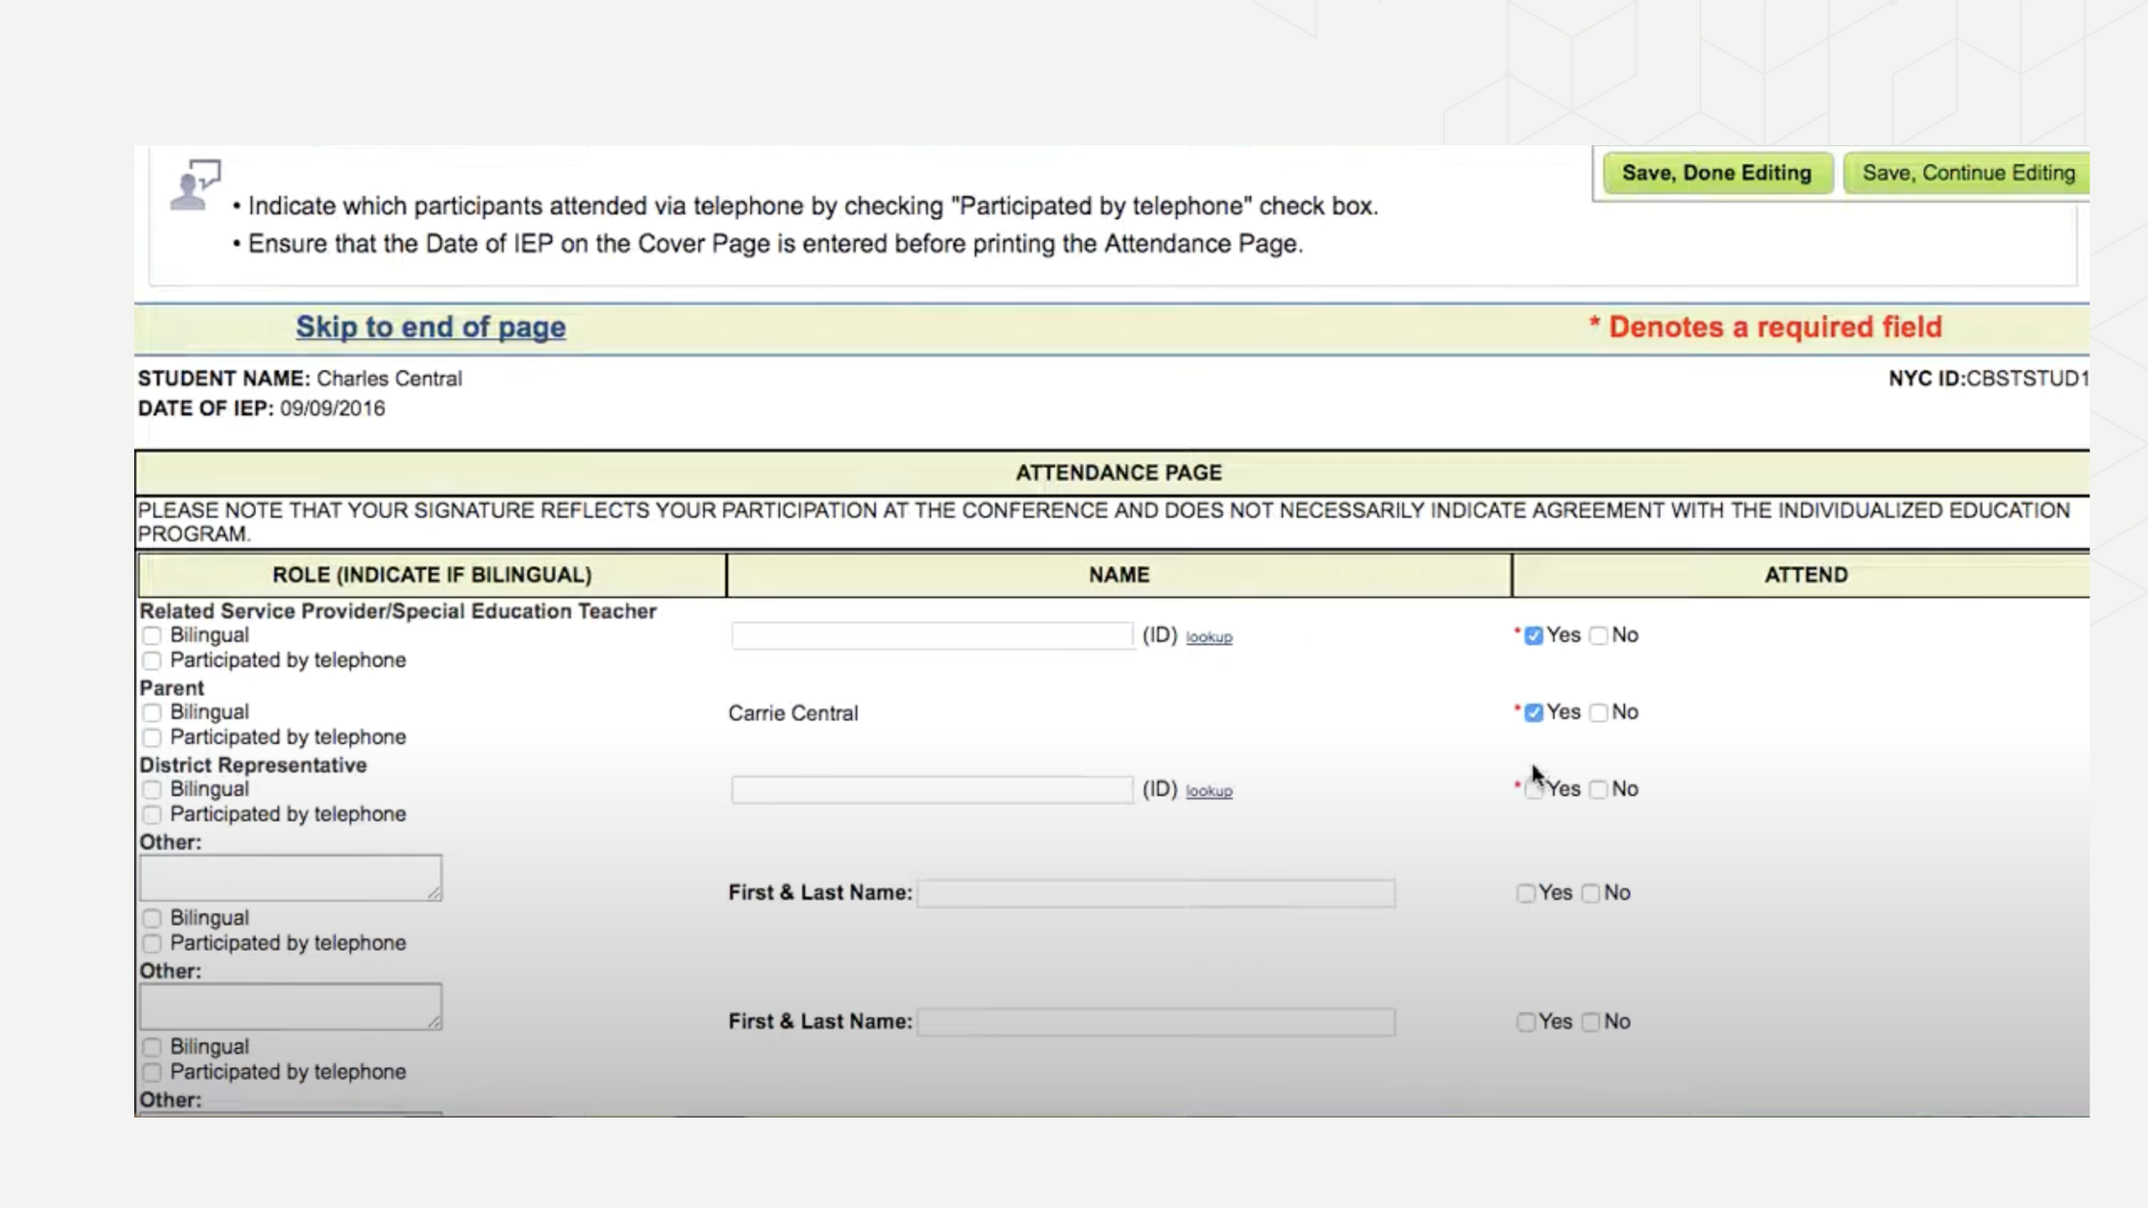Image resolution: width=2148 pixels, height=1208 pixels.
Task: Open lookup link for District Representative
Action: click(1208, 791)
